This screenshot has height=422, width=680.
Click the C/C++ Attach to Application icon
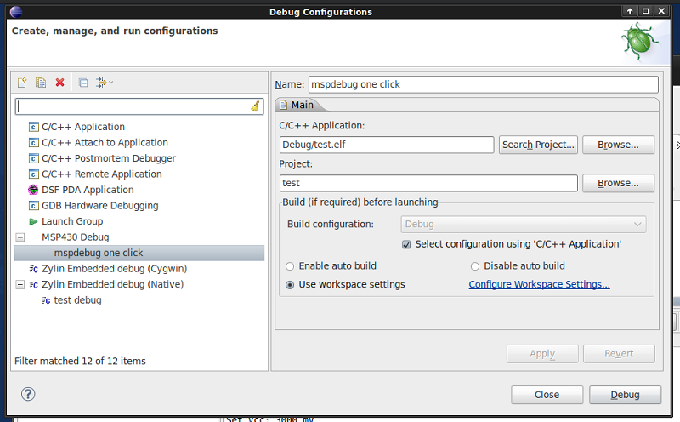coord(33,142)
